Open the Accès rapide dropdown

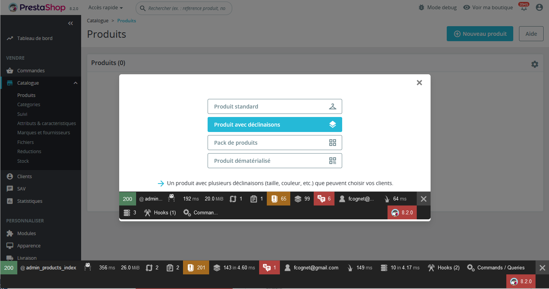pyautogui.click(x=106, y=8)
